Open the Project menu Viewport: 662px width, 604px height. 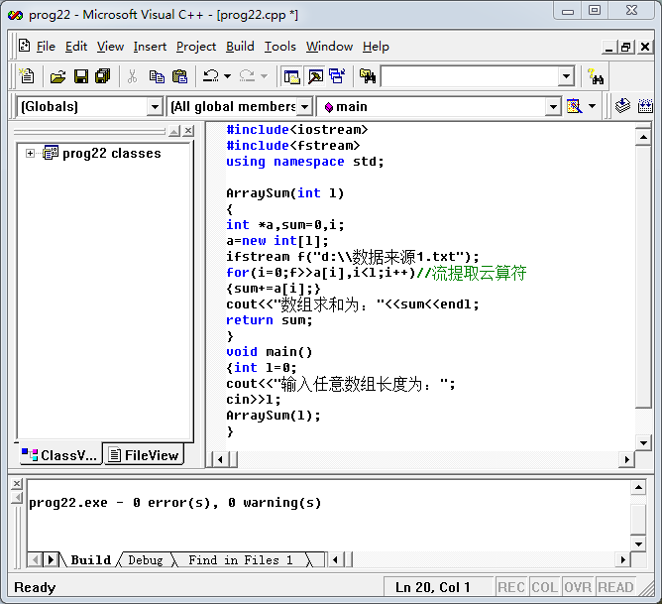coord(196,47)
